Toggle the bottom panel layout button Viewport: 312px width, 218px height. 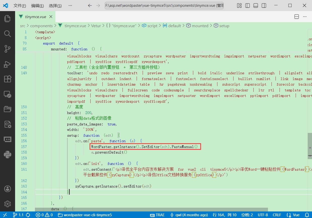pos(256,6)
